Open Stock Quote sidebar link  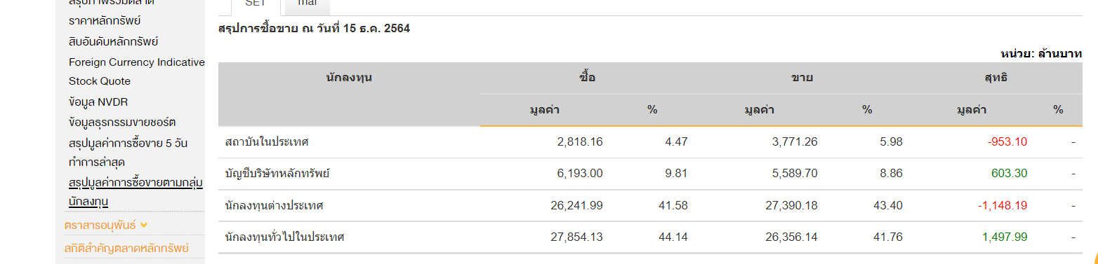pyautogui.click(x=100, y=81)
